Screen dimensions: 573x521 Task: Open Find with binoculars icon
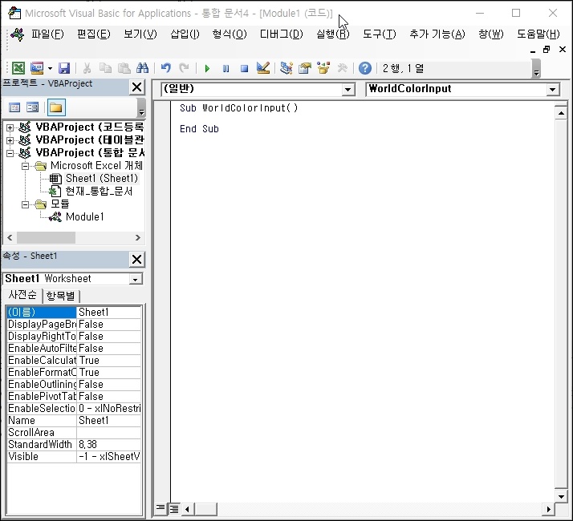pos(143,68)
